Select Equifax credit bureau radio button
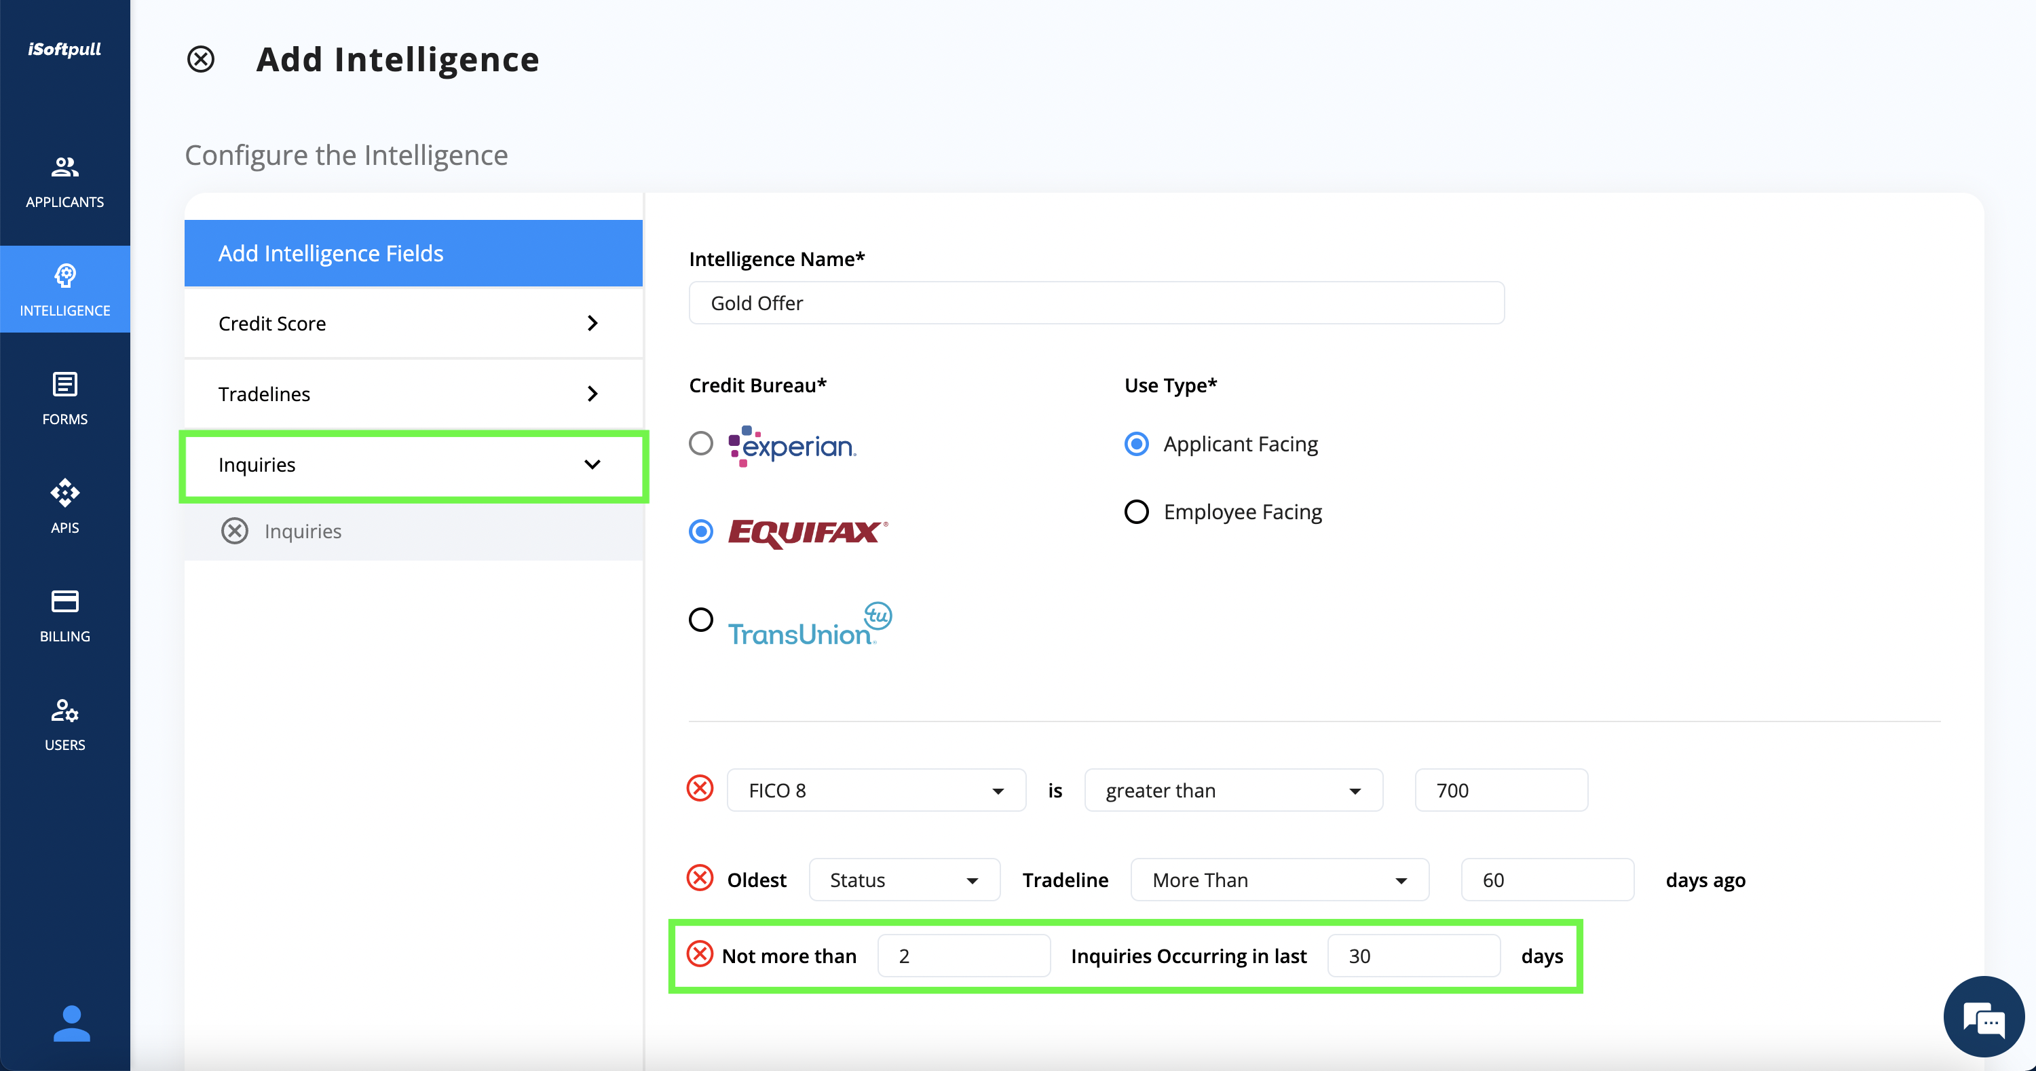The height and width of the screenshot is (1071, 2036). point(701,531)
